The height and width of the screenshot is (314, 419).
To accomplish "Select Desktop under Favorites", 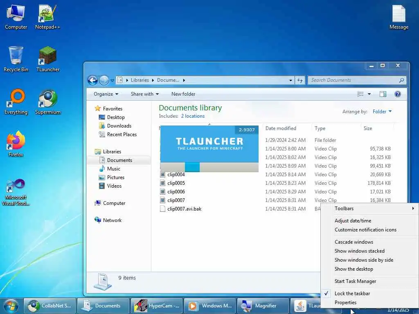I will click(x=116, y=117).
